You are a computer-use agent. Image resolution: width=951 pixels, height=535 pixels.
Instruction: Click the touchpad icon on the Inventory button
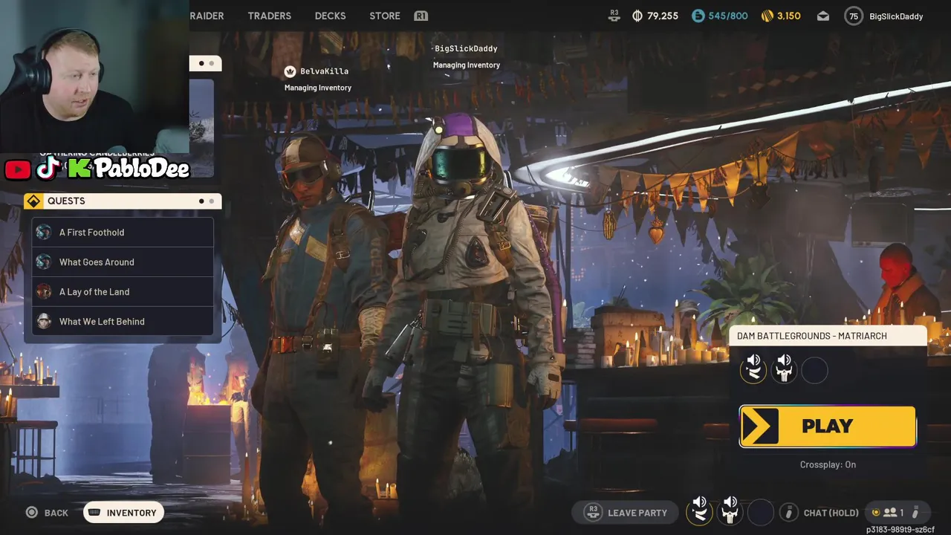point(94,513)
